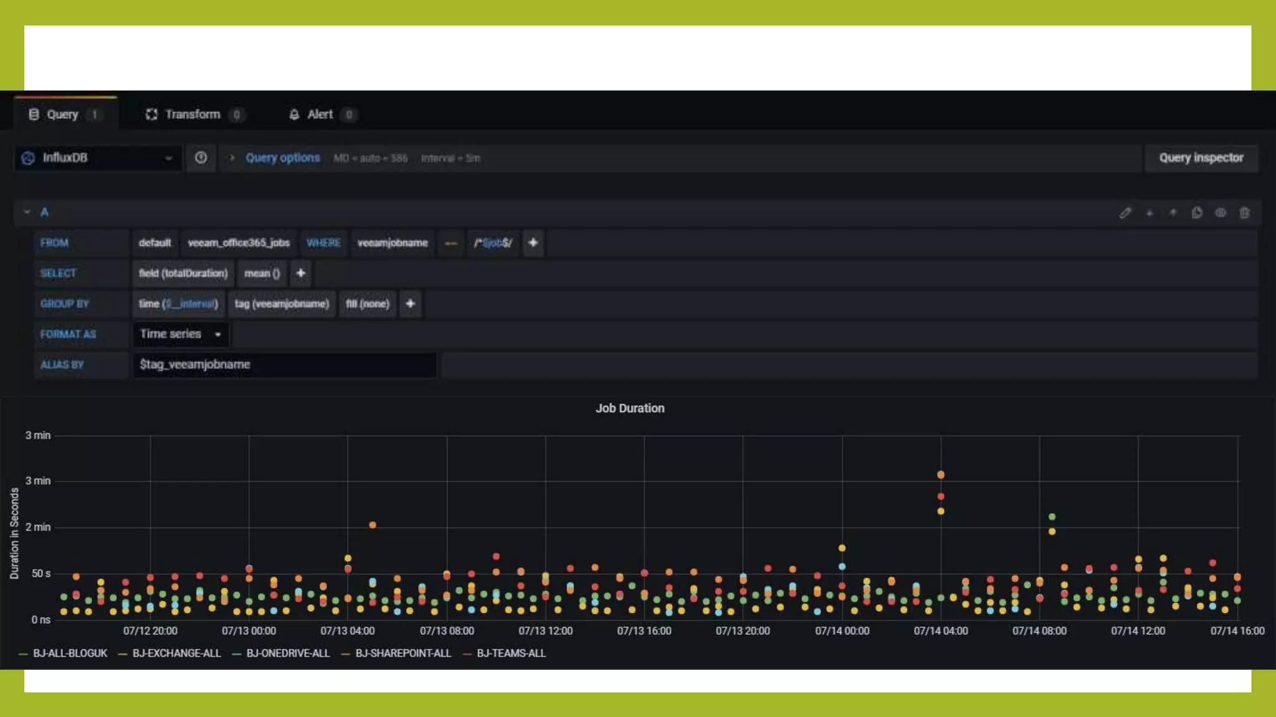1276x717 pixels.
Task: Change the veeam_office365_jobs measurement
Action: pyautogui.click(x=239, y=243)
